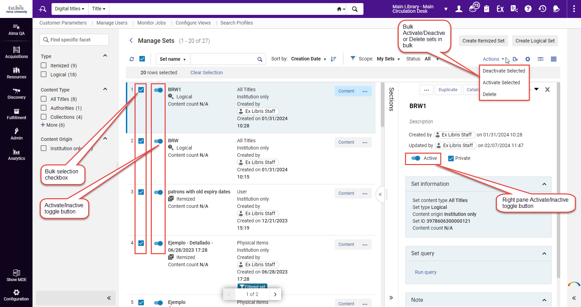The image size is (581, 307).
Task: Check the Itemized facet checkbox
Action: coord(44,65)
